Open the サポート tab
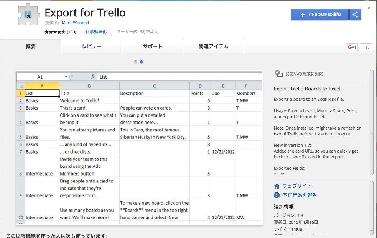The image size is (377, 238). tap(152, 47)
